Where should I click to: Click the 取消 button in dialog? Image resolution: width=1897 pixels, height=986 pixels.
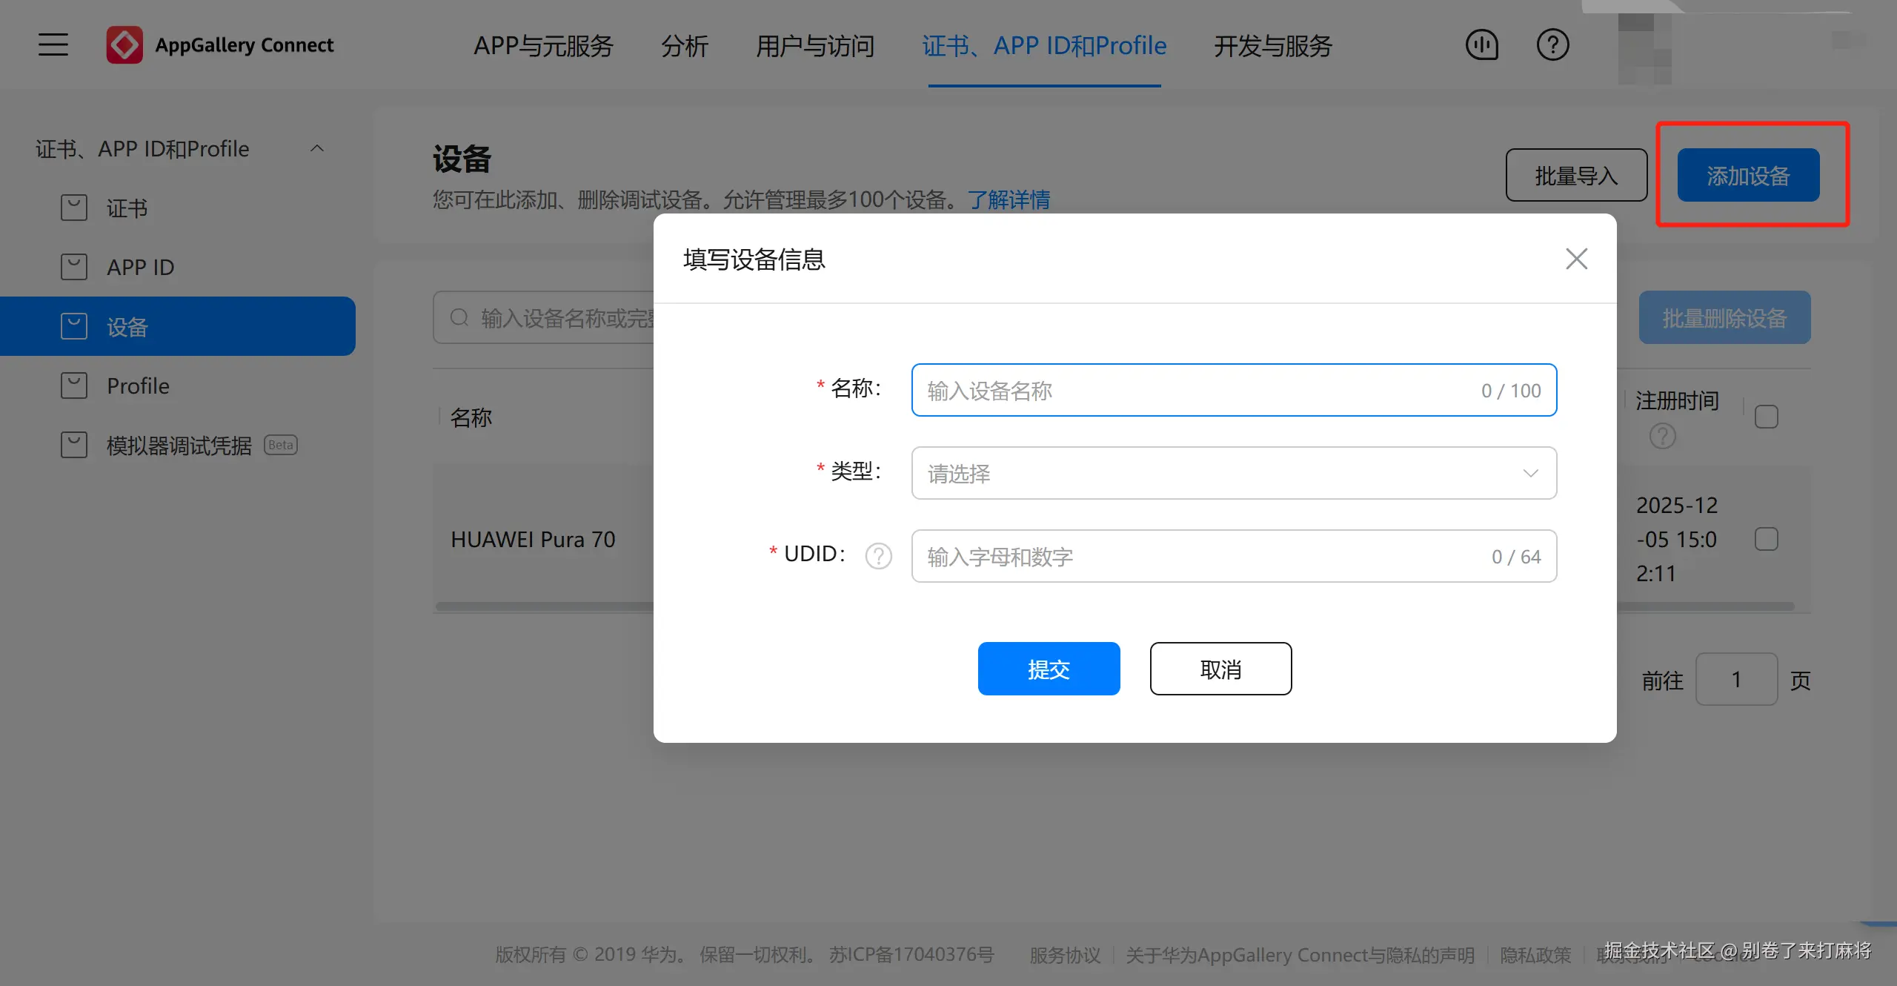(x=1220, y=669)
